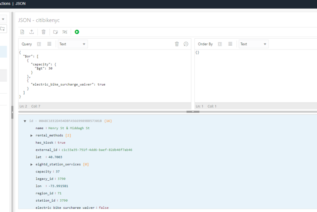Click the new document icon in toolbar
This screenshot has width=317, height=212.
click(x=22, y=32)
